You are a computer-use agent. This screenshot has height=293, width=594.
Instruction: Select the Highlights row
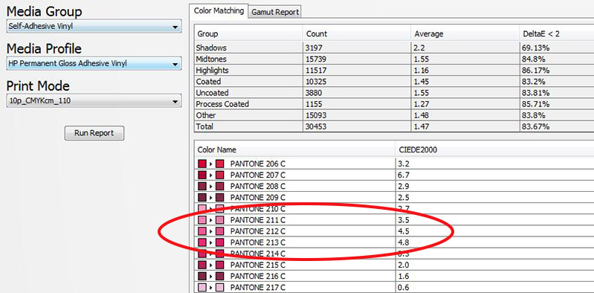394,70
